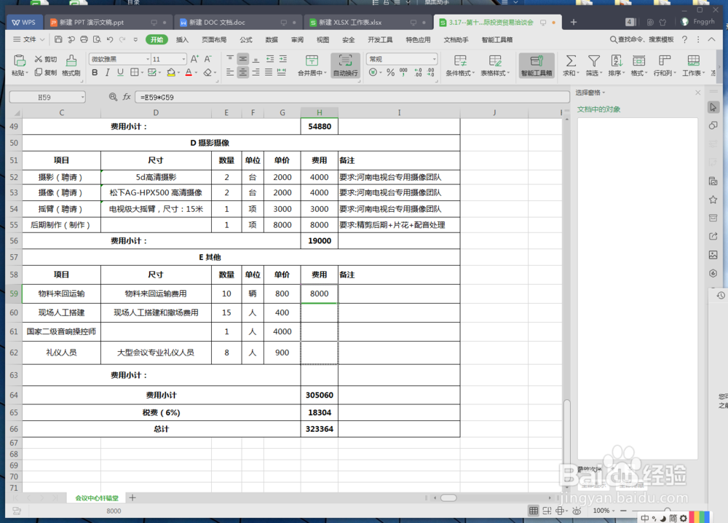Click the Name Box showing H59
Viewport: 728px width, 523px height.
[x=44, y=96]
